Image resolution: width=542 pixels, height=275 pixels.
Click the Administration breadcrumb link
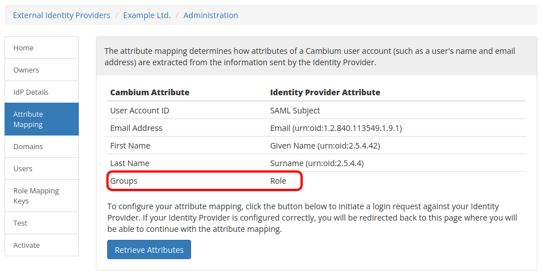point(210,15)
